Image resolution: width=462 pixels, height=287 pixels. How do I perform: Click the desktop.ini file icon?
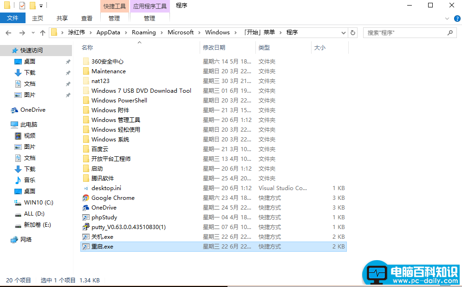point(86,188)
